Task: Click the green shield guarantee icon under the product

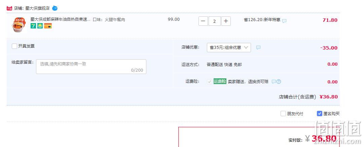Action: (x=40, y=26)
